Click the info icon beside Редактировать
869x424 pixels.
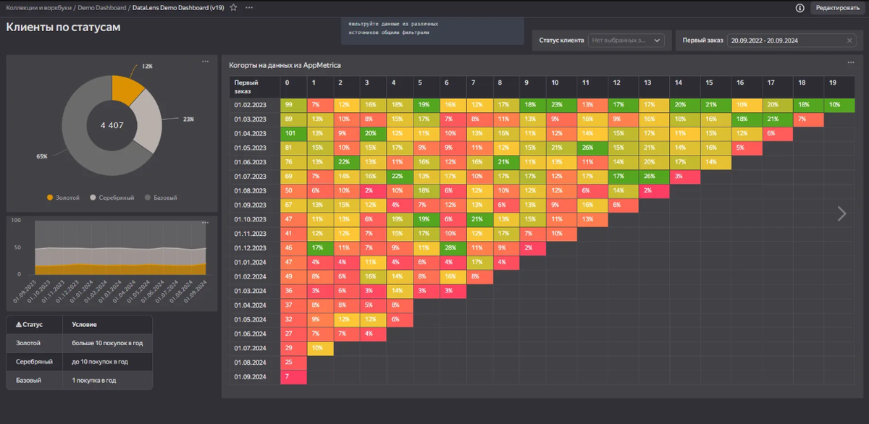click(799, 8)
